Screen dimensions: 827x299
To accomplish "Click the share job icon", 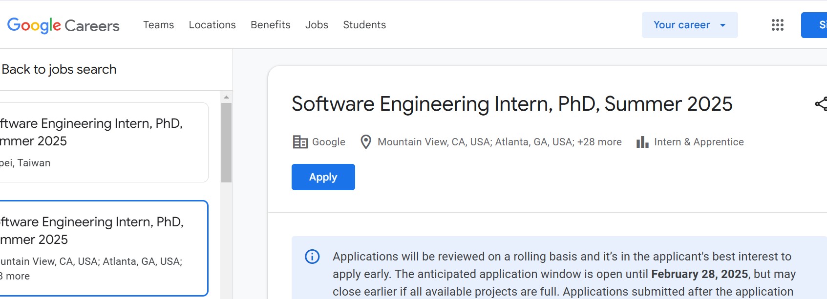I will click(x=821, y=104).
